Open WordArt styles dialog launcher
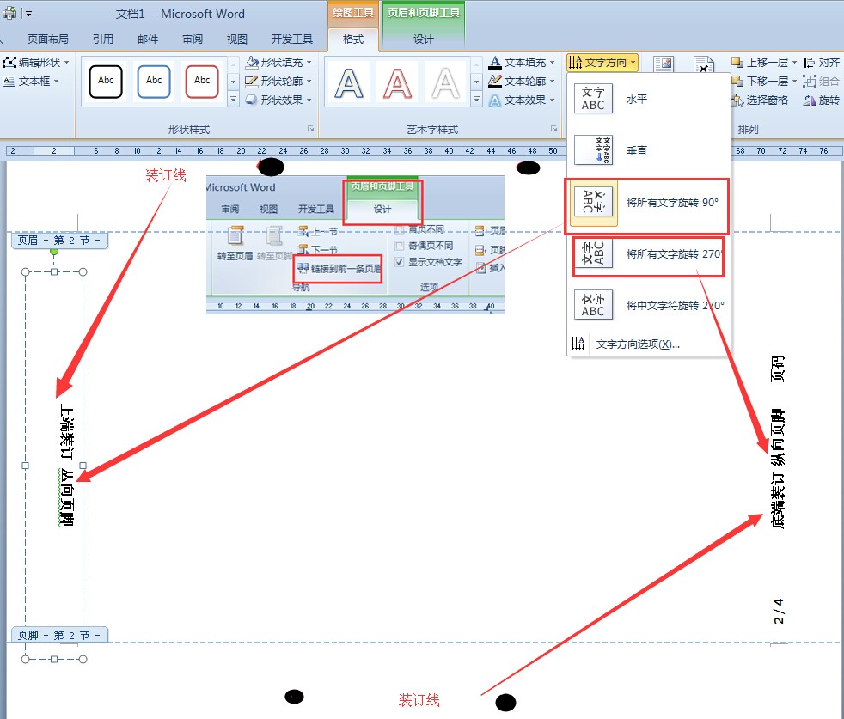Viewport: 844px width, 719px height. click(553, 129)
